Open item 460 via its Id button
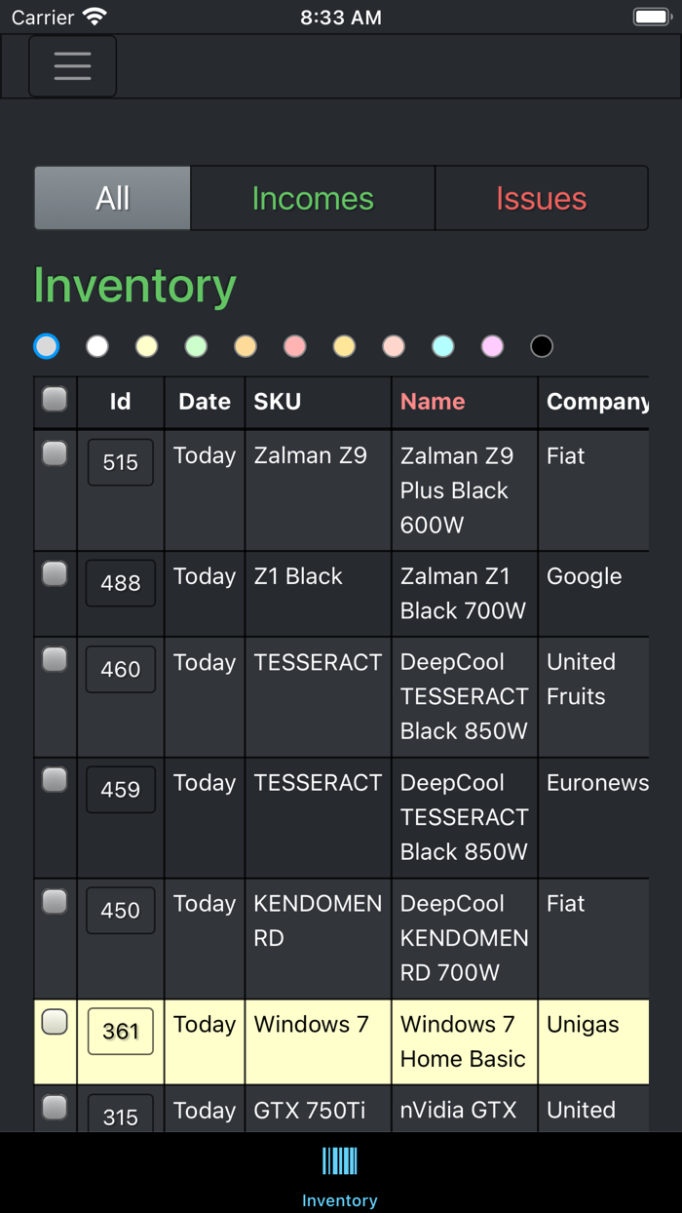The image size is (682, 1213). [x=120, y=669]
